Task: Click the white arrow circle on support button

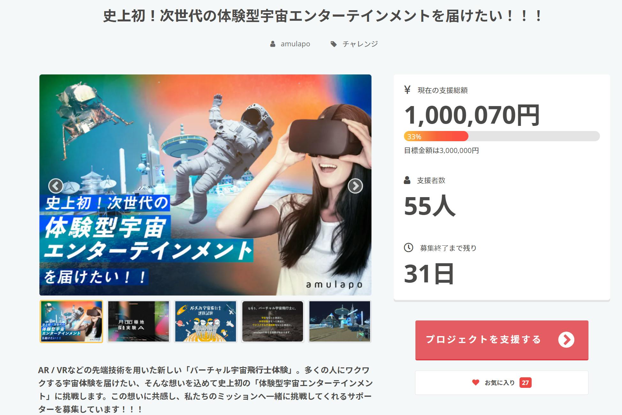Action: 566,340
